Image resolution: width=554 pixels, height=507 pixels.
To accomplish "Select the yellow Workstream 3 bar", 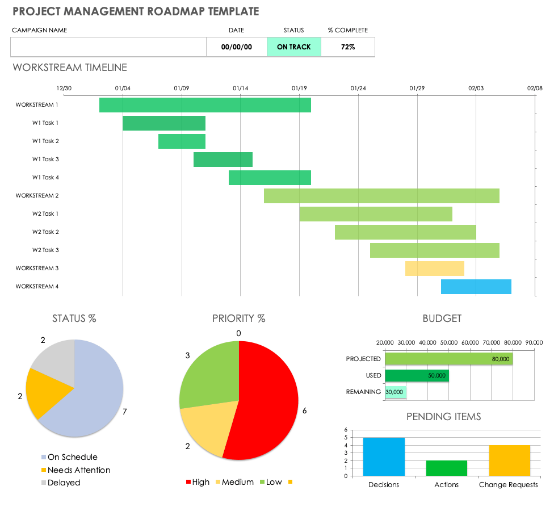I will pos(434,269).
